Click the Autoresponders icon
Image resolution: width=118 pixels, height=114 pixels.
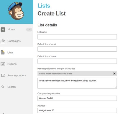pyautogui.click(x=3, y=75)
